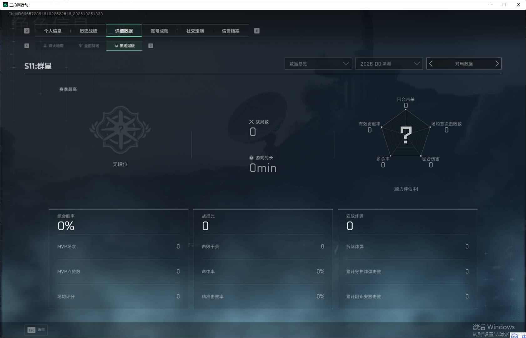The height and width of the screenshot is (338, 526).
Task: Open the 2026-D0 黑潮 season dropdown
Action: 389,64
